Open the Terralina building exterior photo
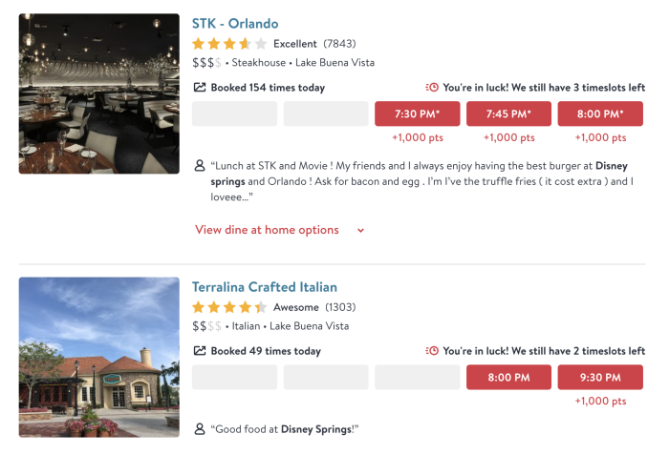Screen dimensions: 669x455 tap(98, 357)
